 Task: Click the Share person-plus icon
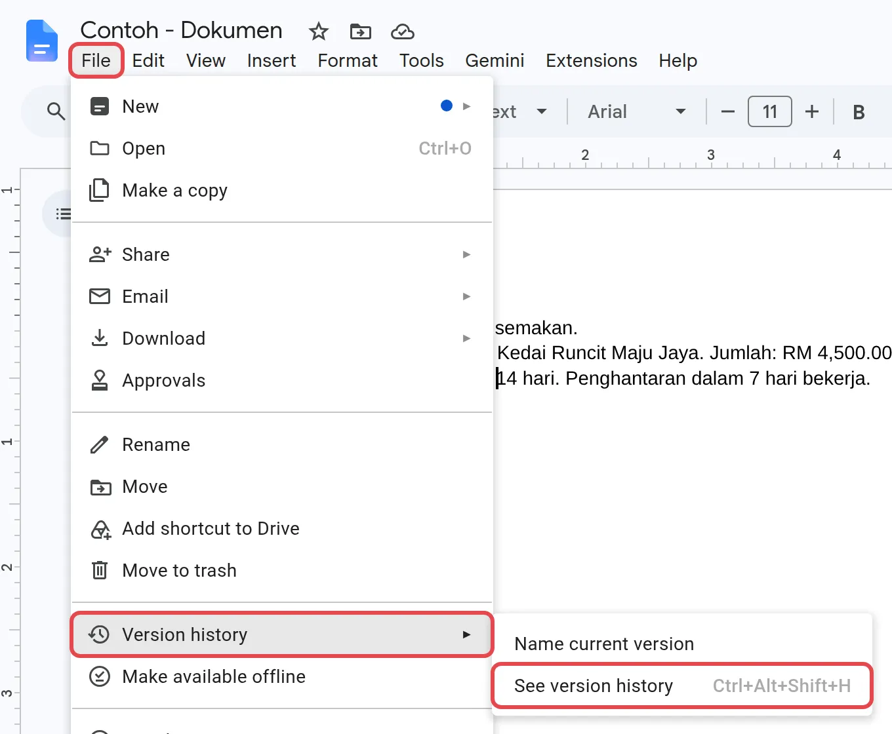(x=100, y=254)
